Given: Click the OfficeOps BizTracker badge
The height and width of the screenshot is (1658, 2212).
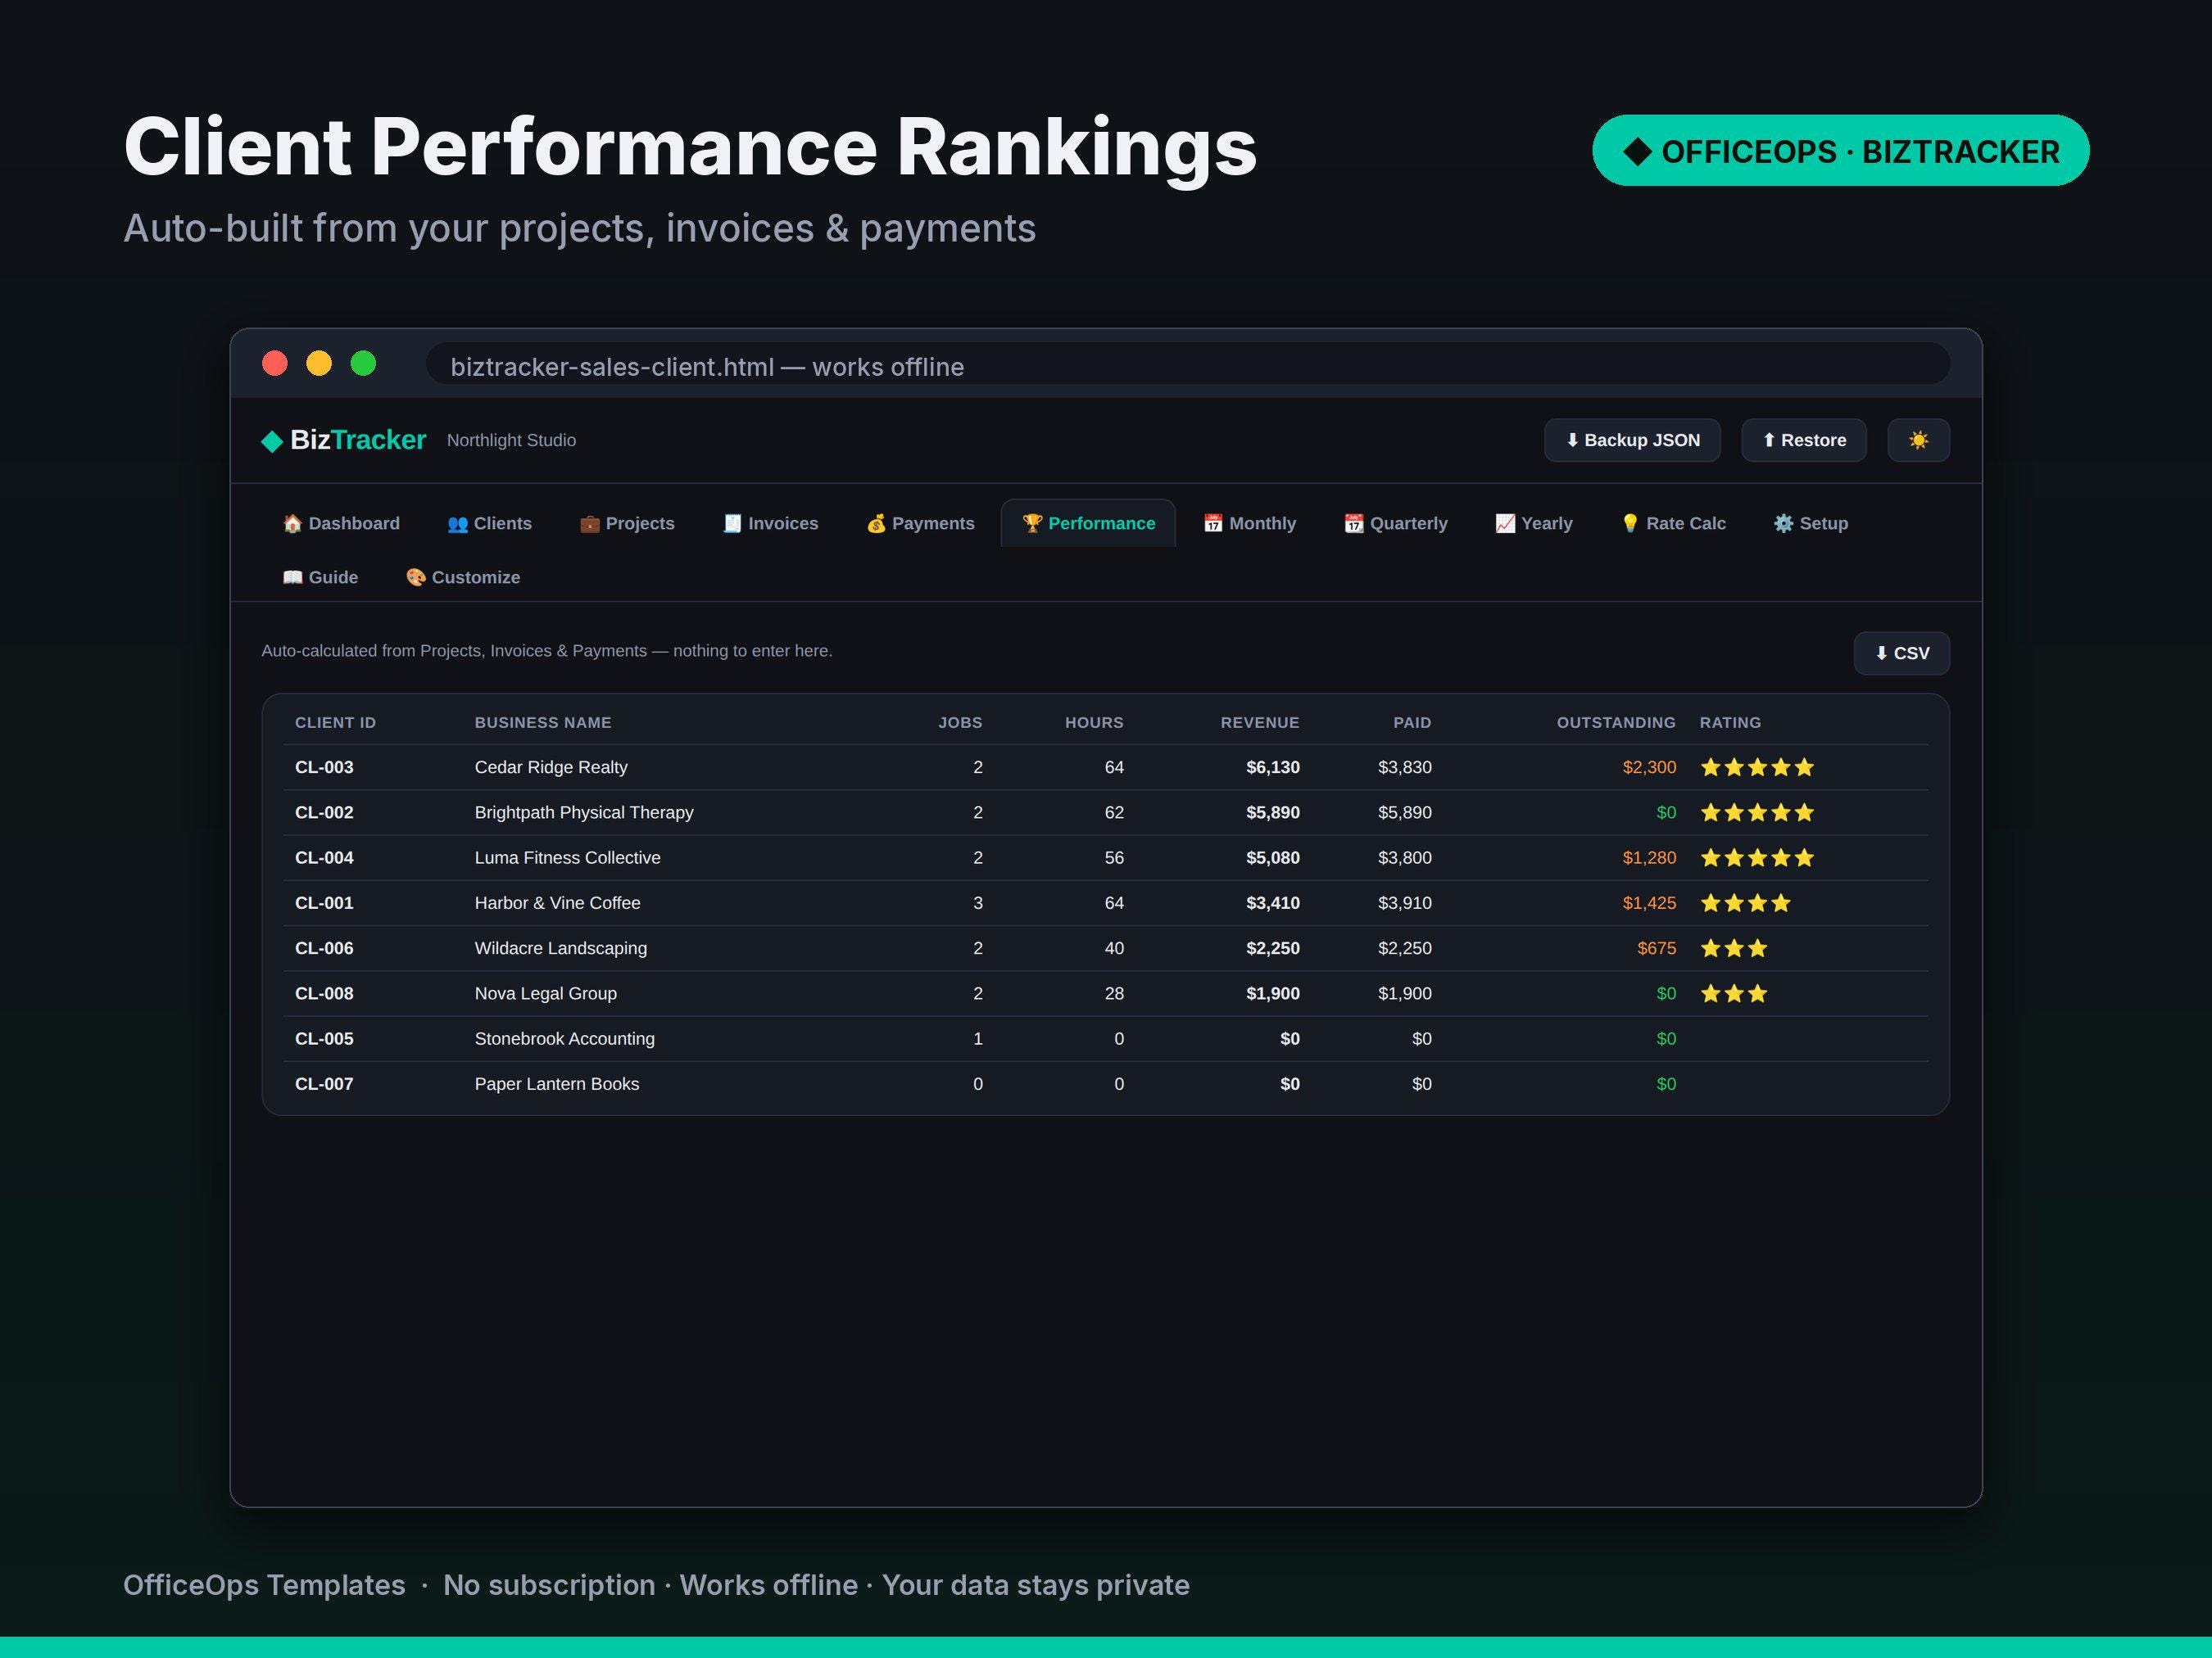Looking at the screenshot, I should [x=1840, y=151].
